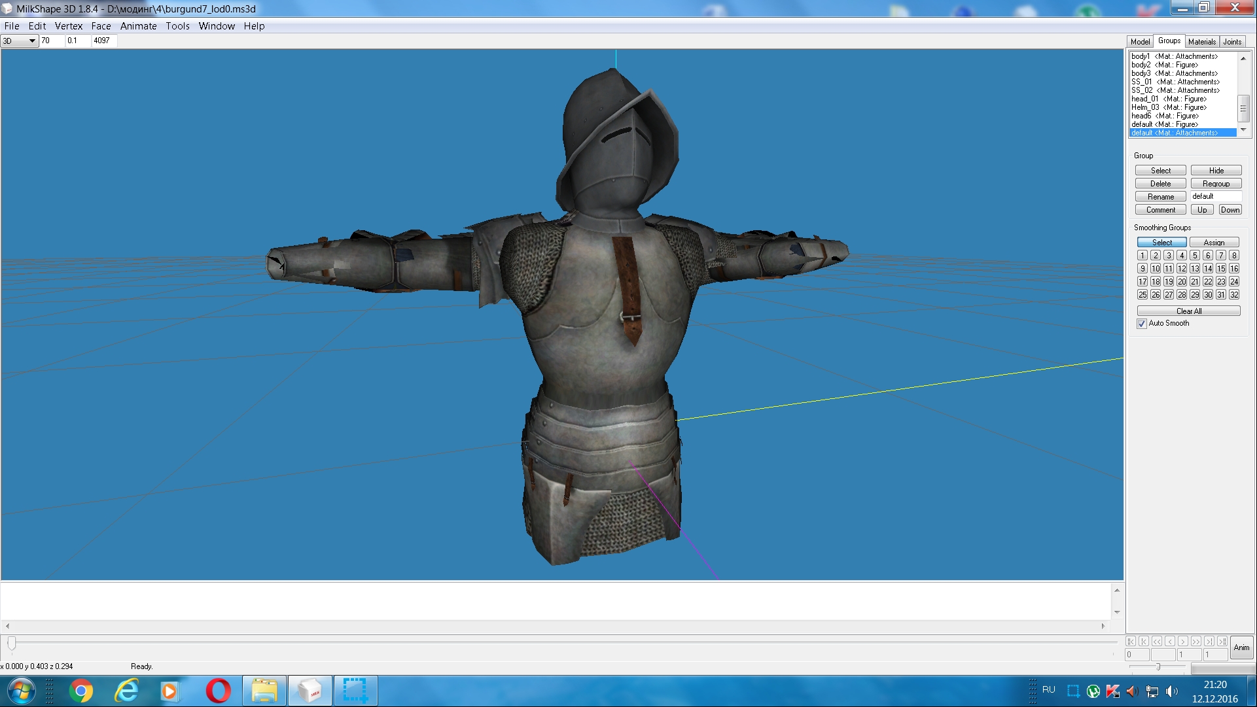Select the 'Helm_03 <Mat.: Figure>' group row
The image size is (1257, 707).
pos(1183,107)
